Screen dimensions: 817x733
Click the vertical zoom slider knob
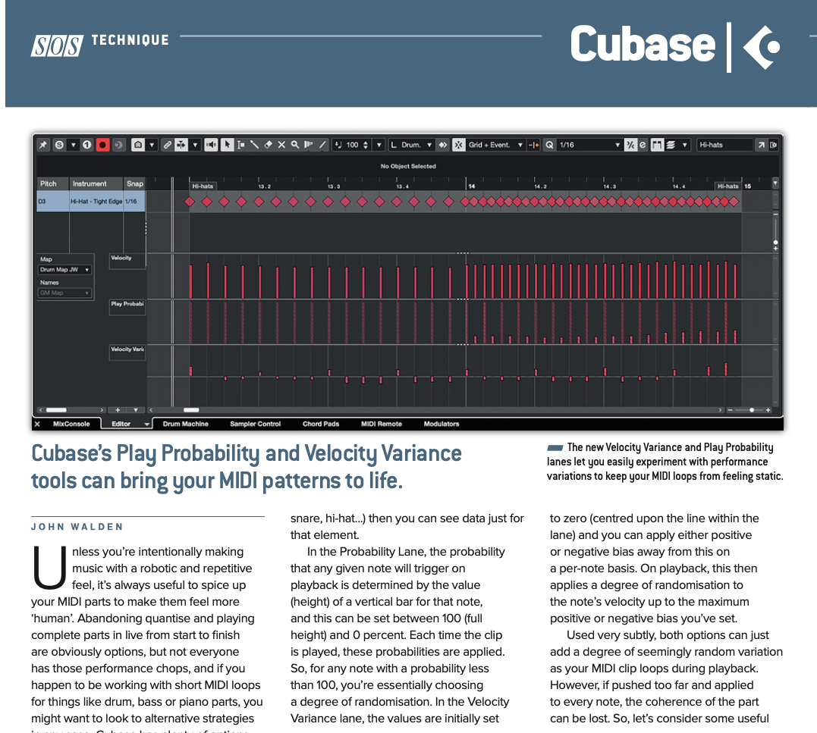pos(776,243)
